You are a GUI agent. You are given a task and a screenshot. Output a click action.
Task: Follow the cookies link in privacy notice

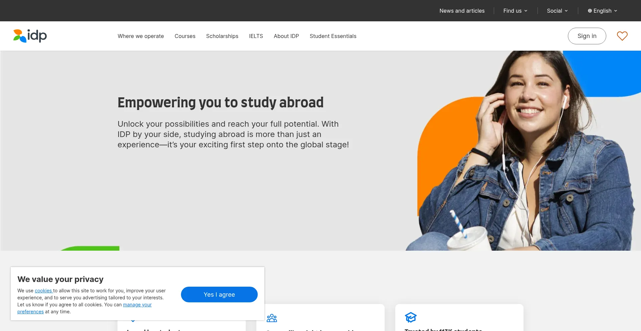(43, 291)
